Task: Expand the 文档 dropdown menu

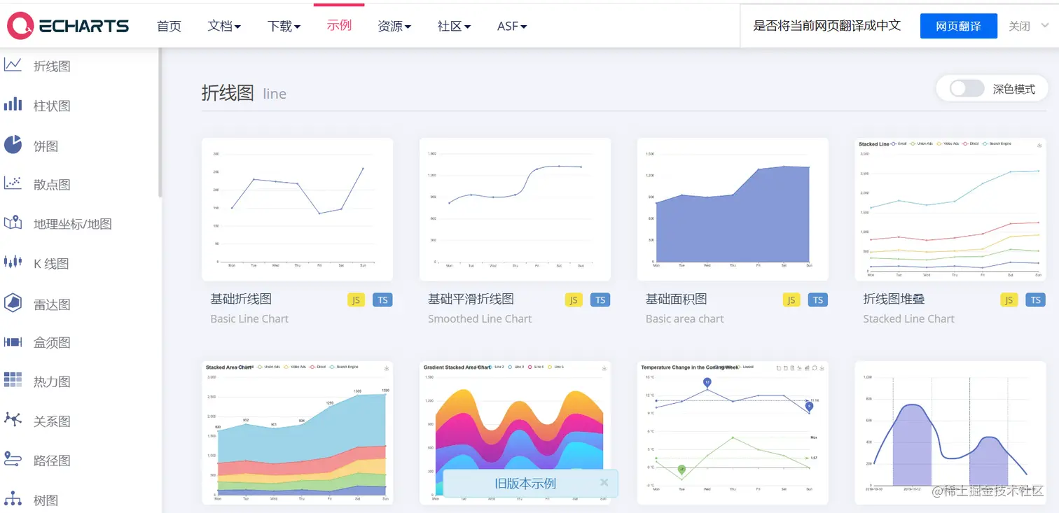Action: pyautogui.click(x=224, y=26)
